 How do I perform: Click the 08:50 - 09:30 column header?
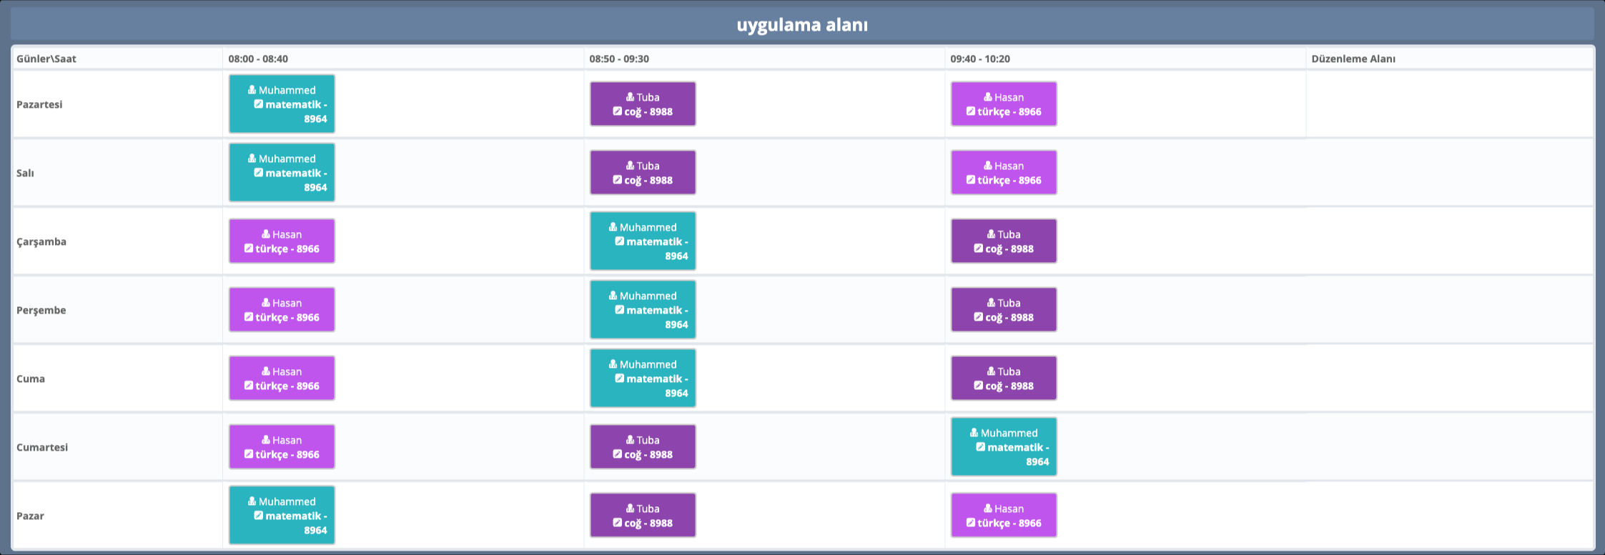click(x=619, y=59)
